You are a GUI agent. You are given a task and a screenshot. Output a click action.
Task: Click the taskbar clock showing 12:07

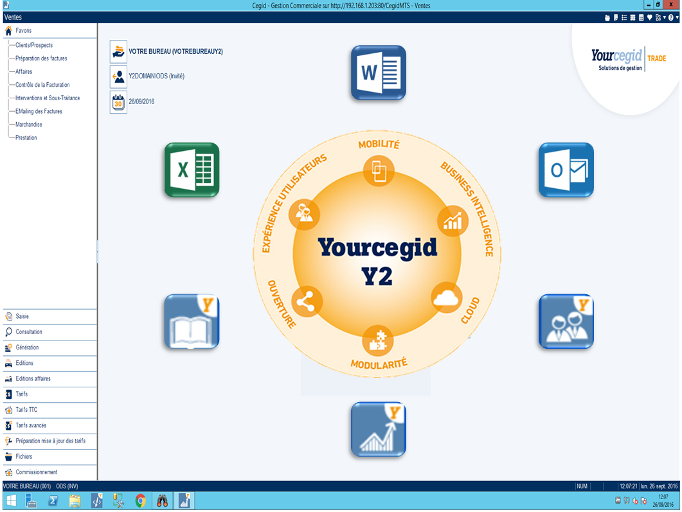pyautogui.click(x=663, y=500)
